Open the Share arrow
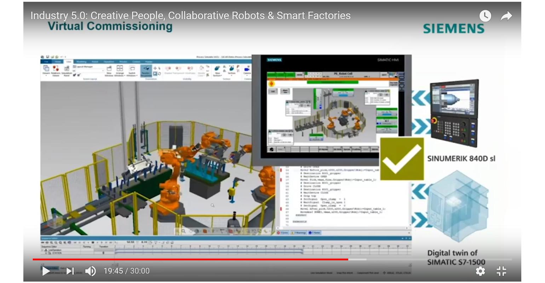This screenshot has height=283, width=545. 506,16
